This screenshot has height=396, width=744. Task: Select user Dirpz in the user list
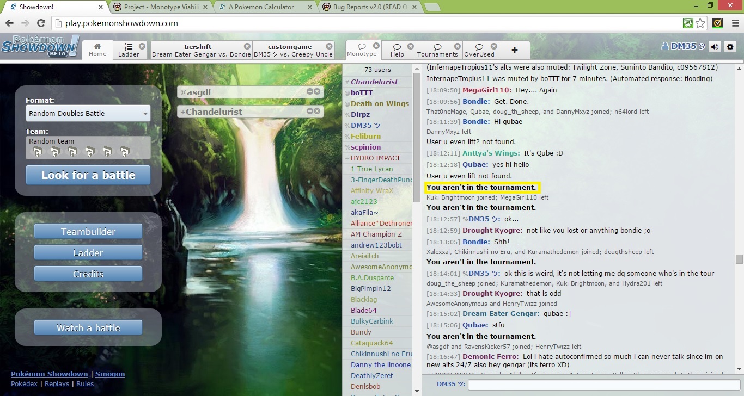click(x=377, y=114)
